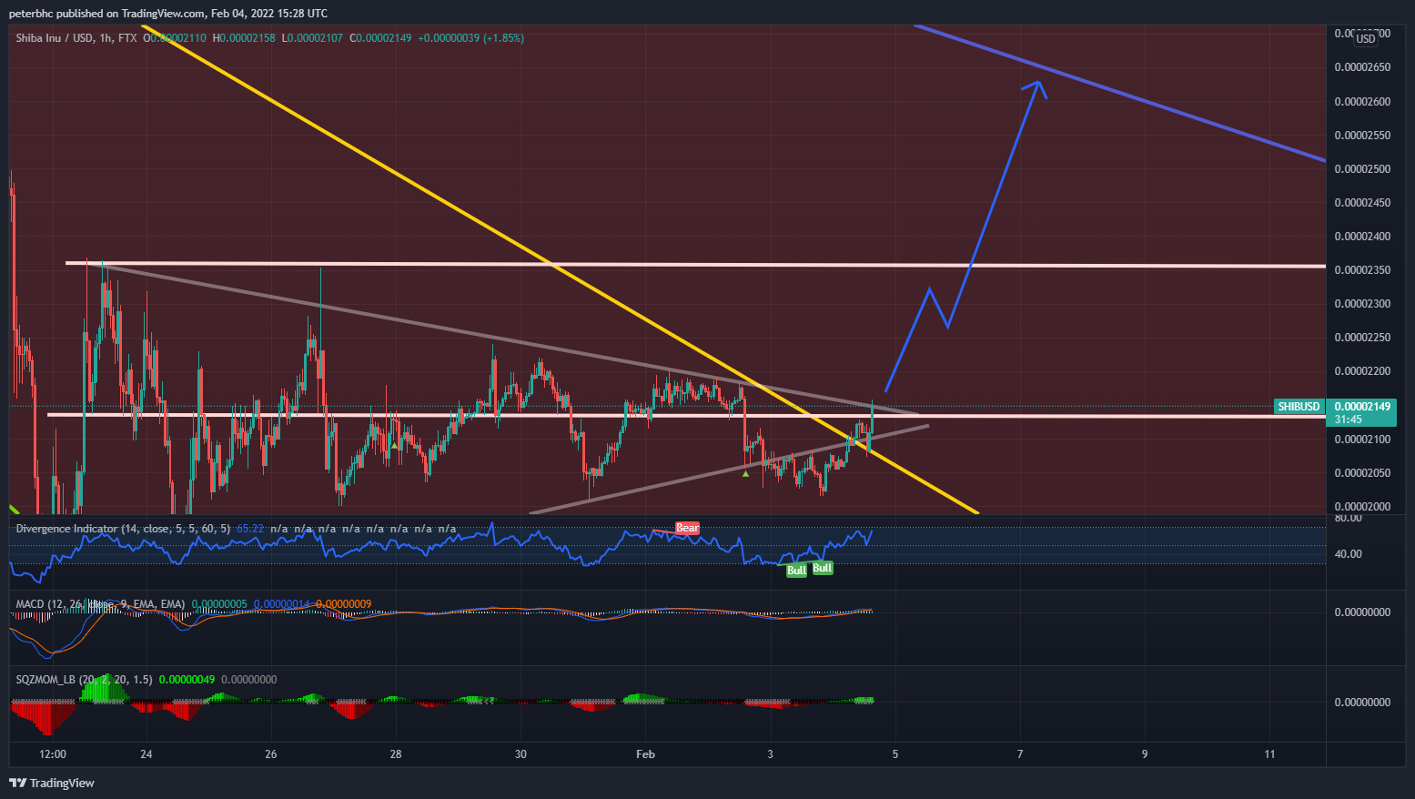Click the close value C0.00002149 in the legend
Image resolution: width=1415 pixels, height=799 pixels.
coord(382,38)
